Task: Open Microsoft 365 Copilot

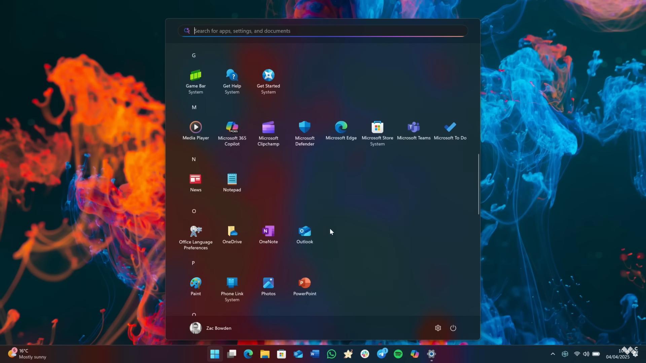Action: (x=232, y=134)
